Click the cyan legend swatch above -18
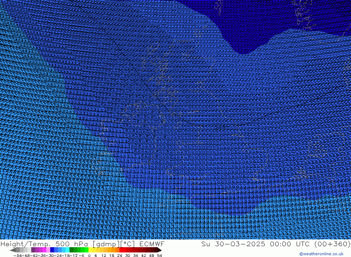This screenshot has height=257, width=351. pyautogui.click(x=67, y=250)
